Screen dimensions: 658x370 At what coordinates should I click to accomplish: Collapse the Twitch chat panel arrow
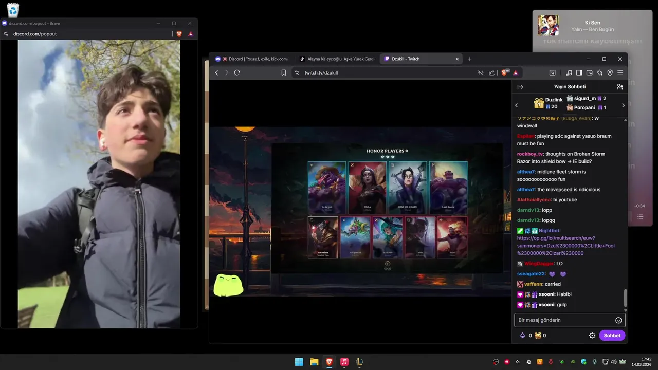(x=520, y=87)
